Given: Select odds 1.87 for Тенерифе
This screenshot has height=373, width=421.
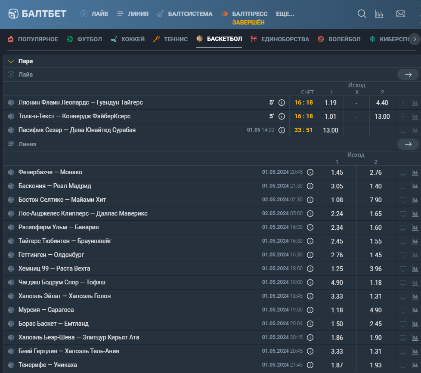Looking at the screenshot, I should (x=337, y=365).
